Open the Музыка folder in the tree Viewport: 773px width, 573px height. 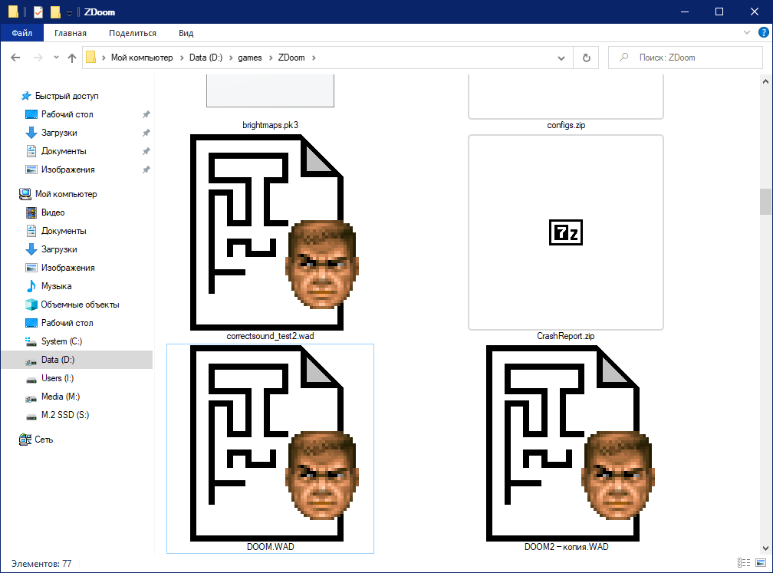(x=56, y=286)
